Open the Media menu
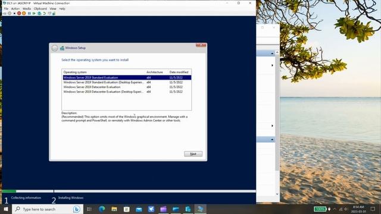Image resolution: width=381 pixels, height=214 pixels. pos(27,8)
